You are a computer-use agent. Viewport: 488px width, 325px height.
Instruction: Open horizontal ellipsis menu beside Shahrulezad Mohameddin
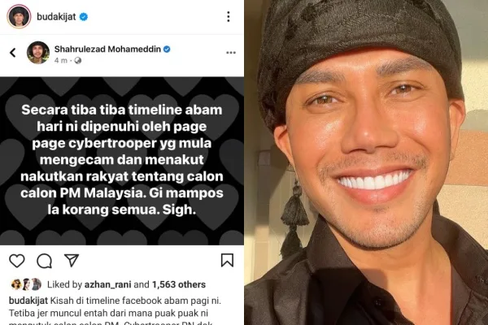point(231,53)
